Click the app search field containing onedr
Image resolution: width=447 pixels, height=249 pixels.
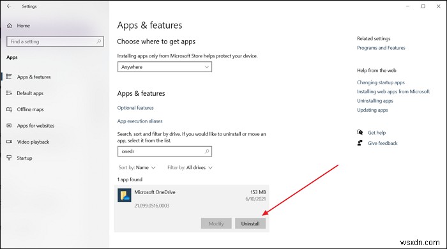coord(165,151)
